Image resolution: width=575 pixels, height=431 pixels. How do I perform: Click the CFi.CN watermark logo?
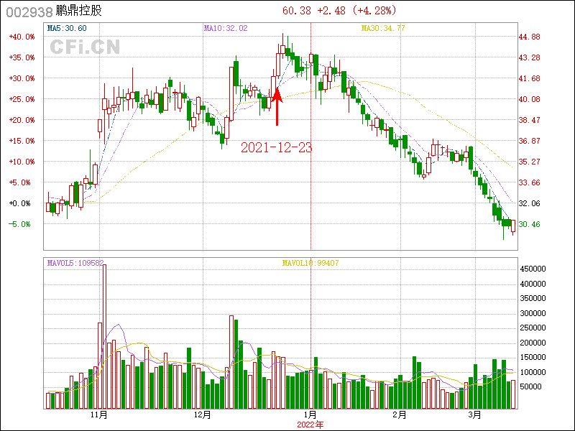tap(84, 47)
